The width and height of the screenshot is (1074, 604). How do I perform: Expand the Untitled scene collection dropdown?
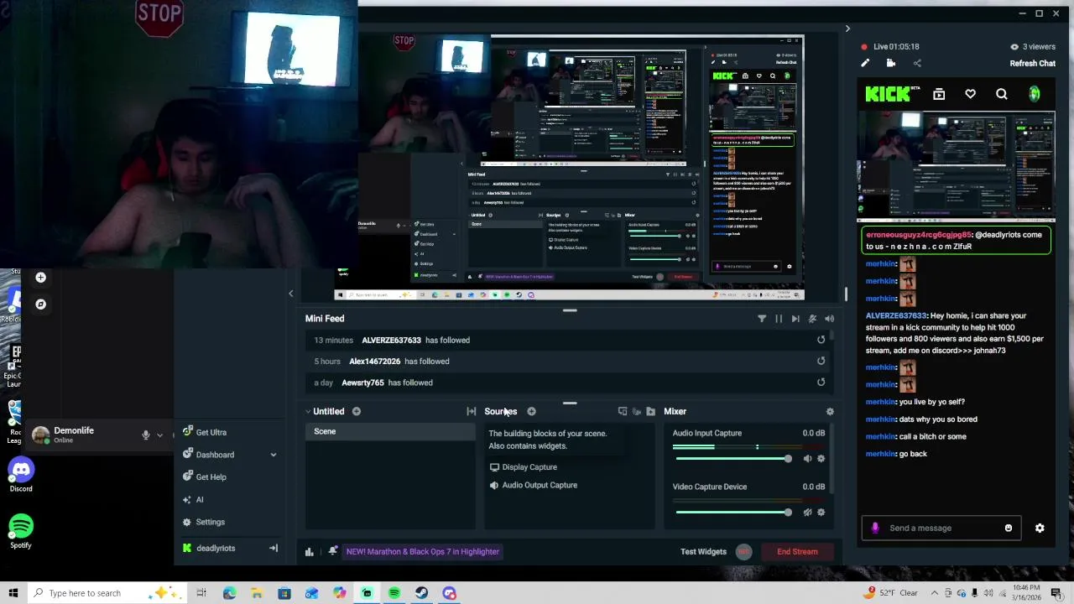308,412
